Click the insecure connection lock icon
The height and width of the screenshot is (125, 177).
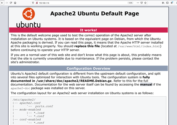[36, 3]
